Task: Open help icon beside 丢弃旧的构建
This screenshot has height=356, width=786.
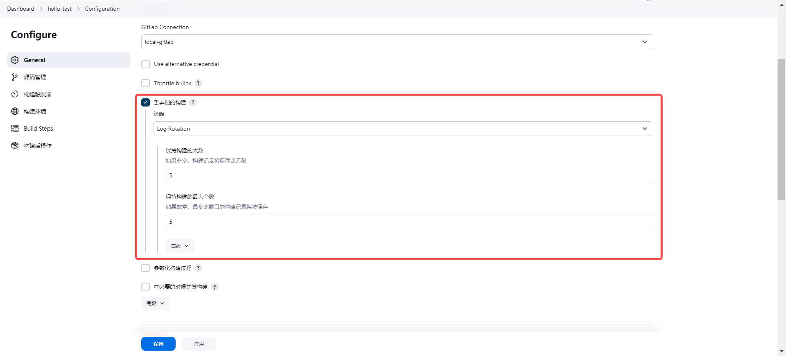Action: pyautogui.click(x=193, y=102)
